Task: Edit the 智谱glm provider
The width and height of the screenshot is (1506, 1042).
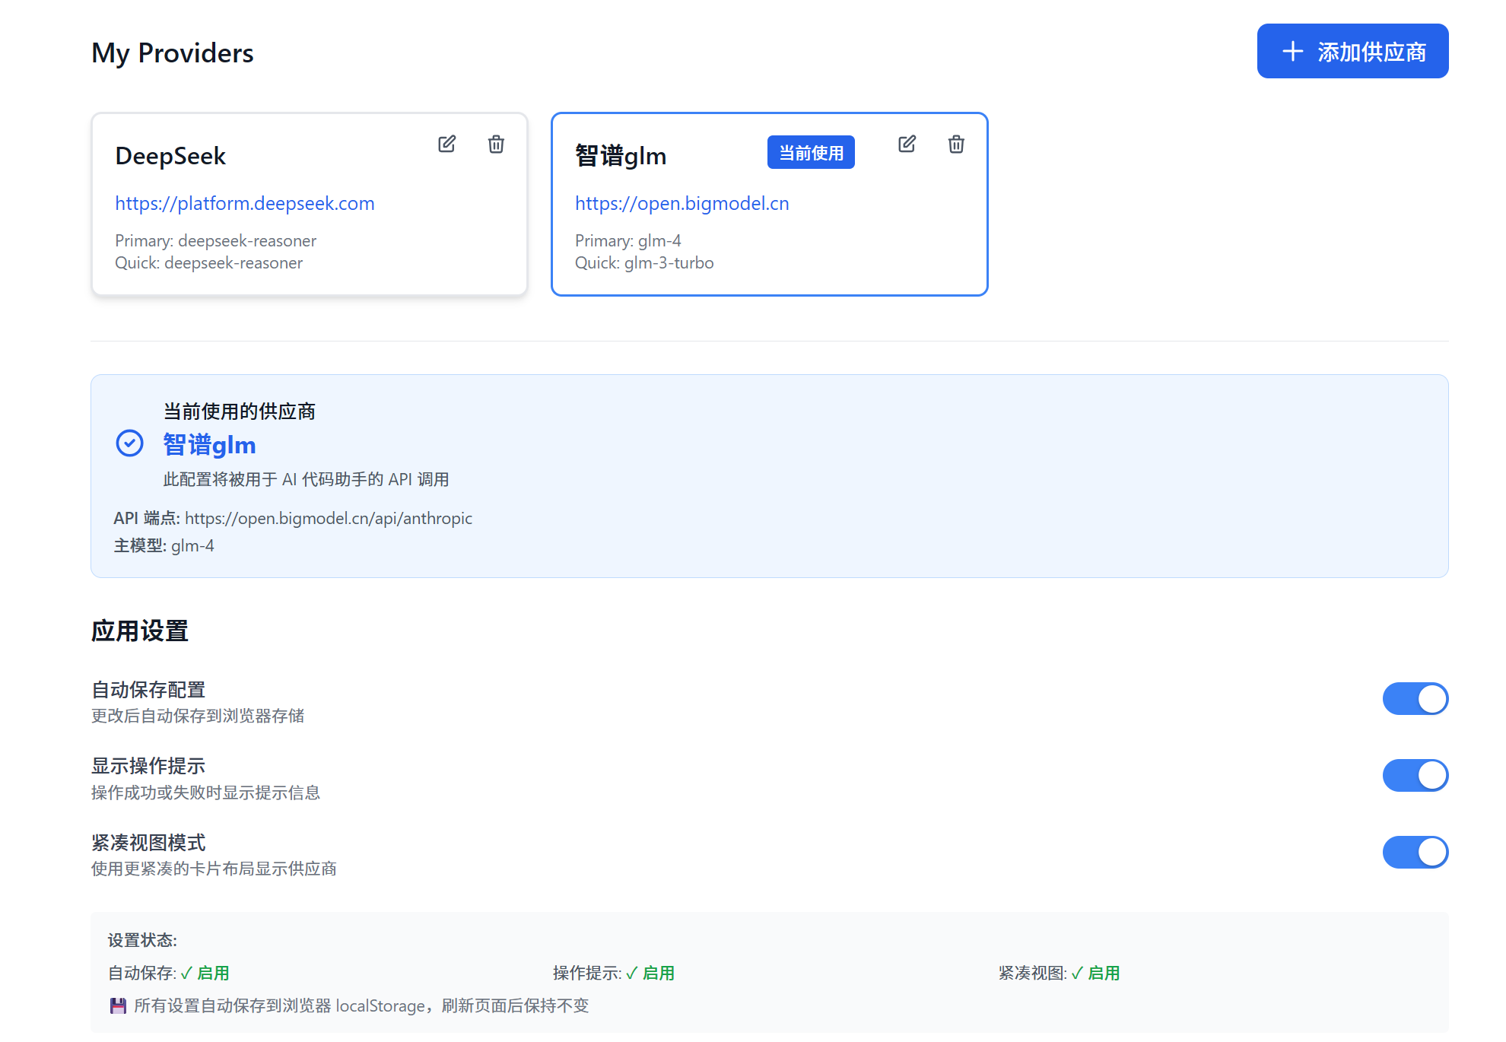Action: point(907,144)
